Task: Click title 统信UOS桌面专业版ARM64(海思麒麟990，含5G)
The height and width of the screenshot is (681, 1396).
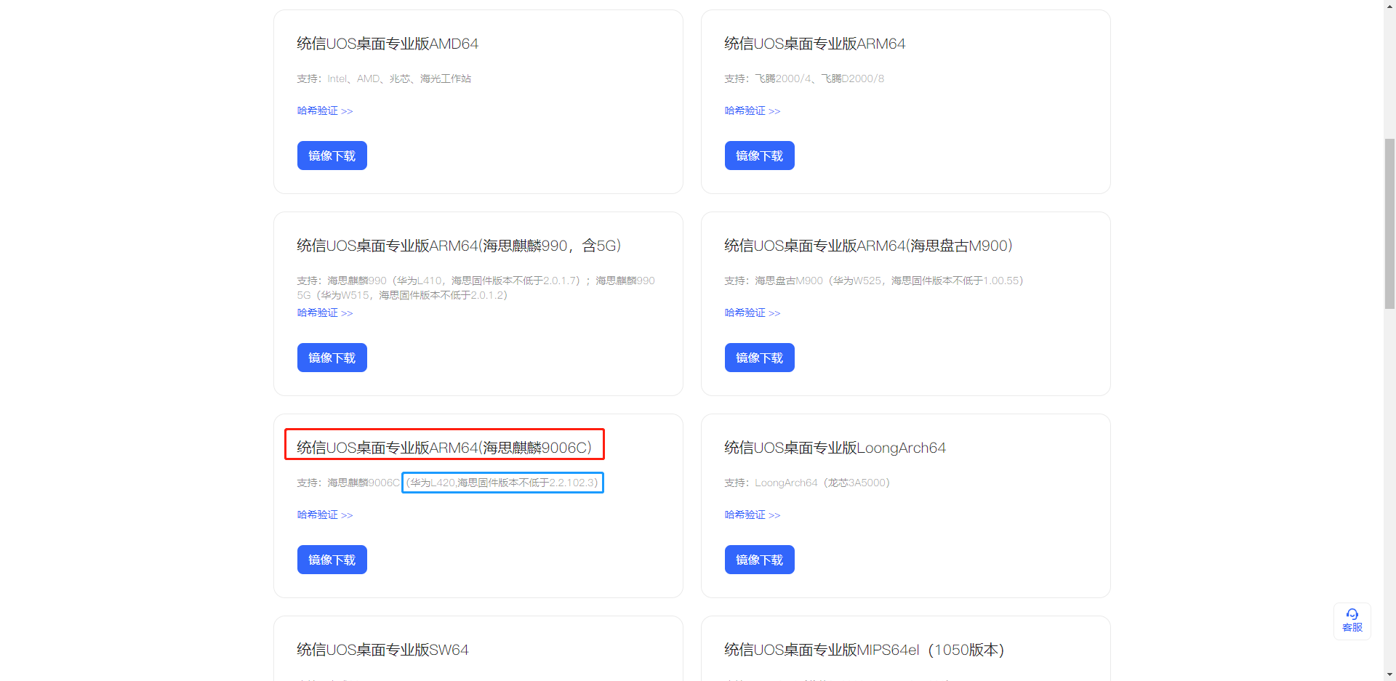Action: click(459, 246)
